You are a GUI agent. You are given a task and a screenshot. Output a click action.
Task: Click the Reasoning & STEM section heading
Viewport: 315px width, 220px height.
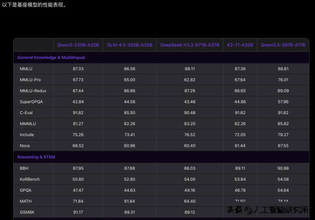pyautogui.click(x=36, y=157)
